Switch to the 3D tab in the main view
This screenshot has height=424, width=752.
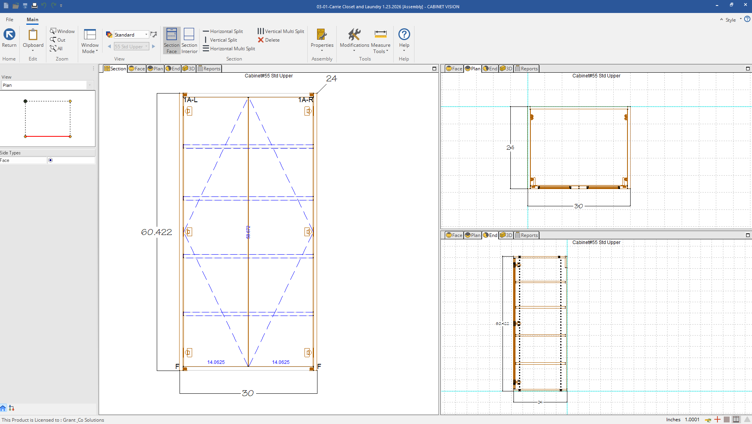[x=188, y=68]
